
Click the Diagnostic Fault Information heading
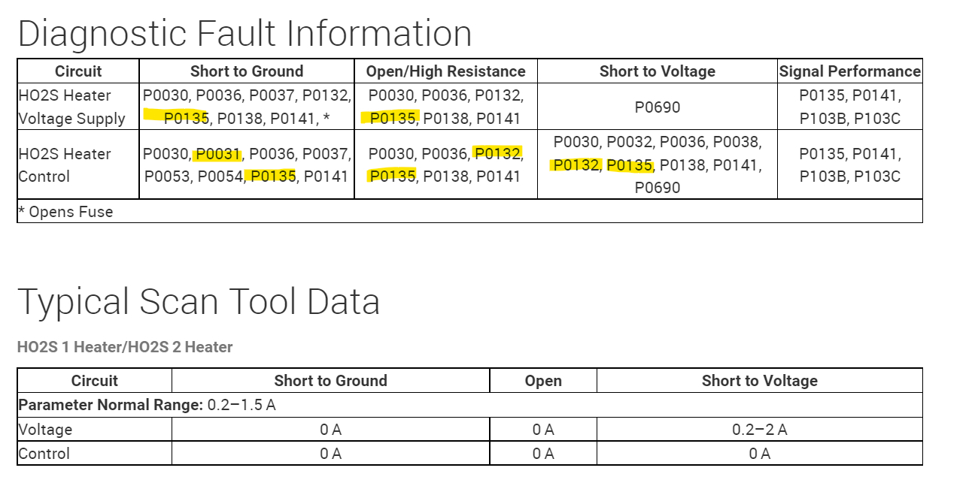point(245,34)
